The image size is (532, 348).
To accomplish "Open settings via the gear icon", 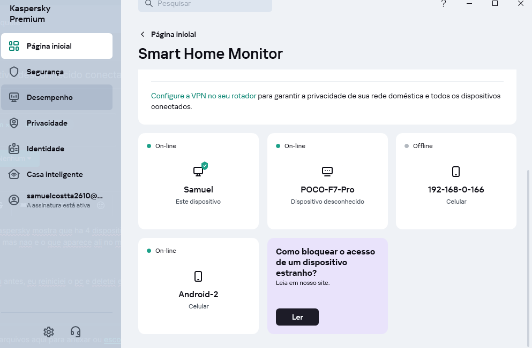I will coord(49,332).
